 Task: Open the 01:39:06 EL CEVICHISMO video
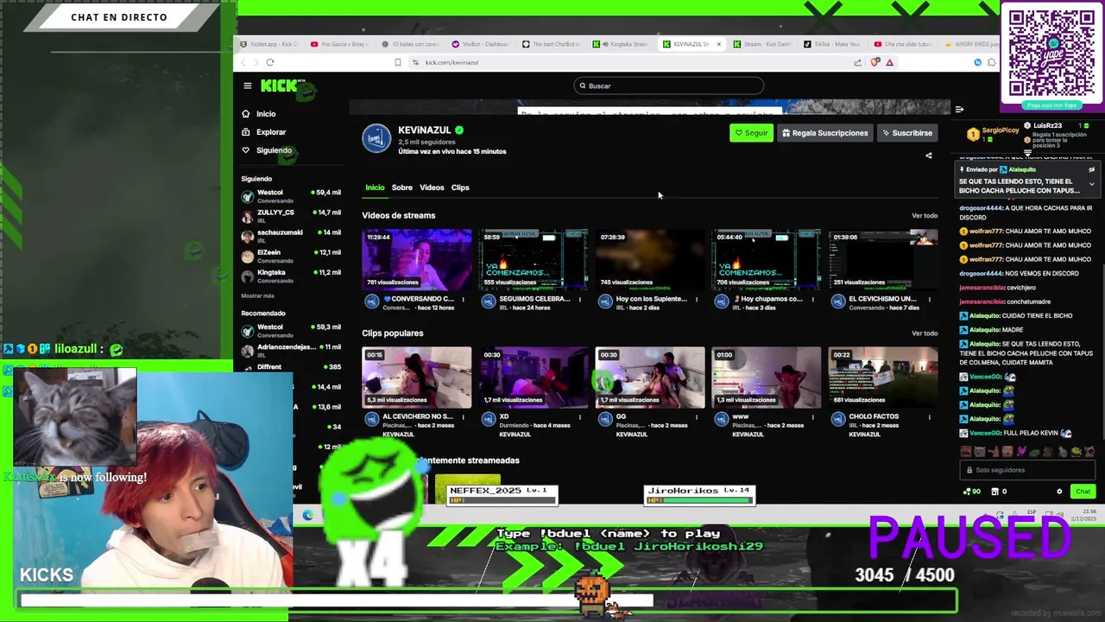click(x=883, y=259)
